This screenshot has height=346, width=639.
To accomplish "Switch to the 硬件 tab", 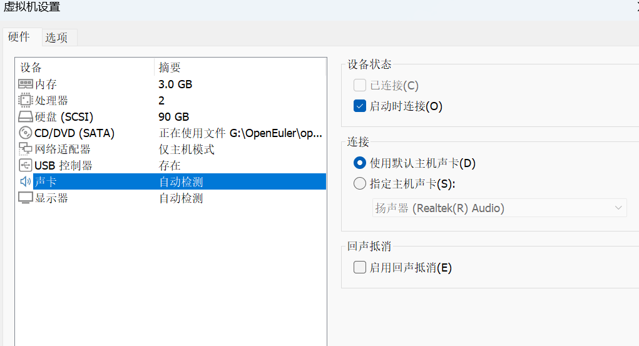I will tap(19, 37).
